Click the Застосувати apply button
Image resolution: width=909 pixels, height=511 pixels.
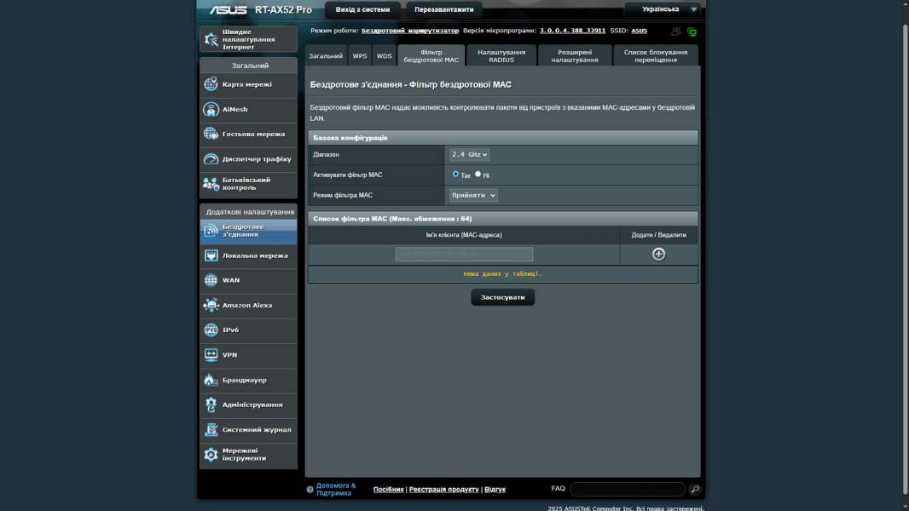502,297
